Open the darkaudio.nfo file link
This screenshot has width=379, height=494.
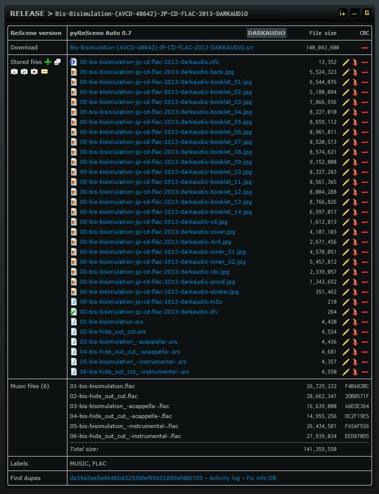[x=149, y=62]
